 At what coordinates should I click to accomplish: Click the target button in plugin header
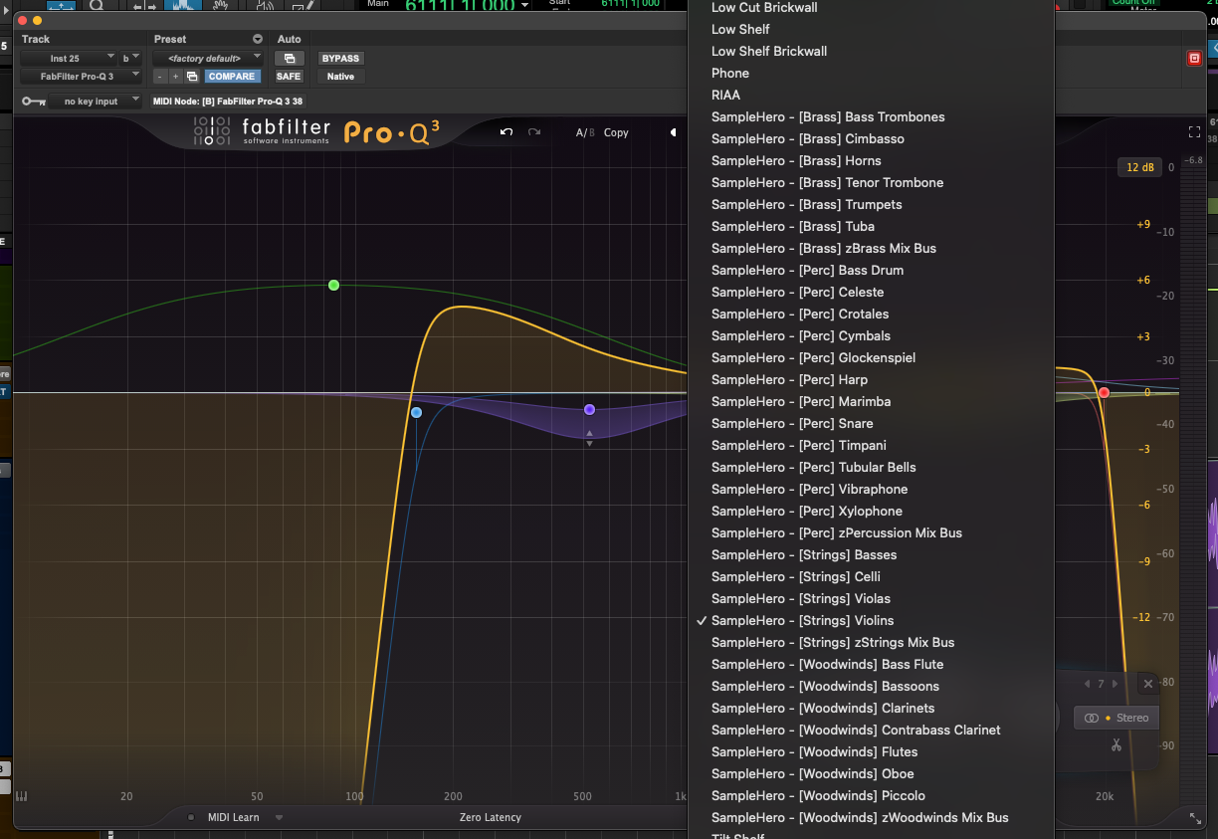point(1195,59)
